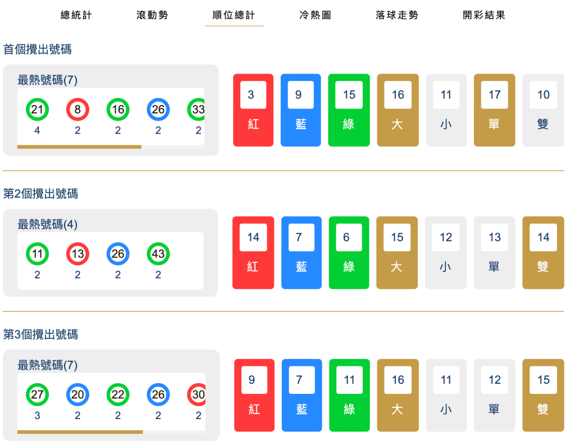Switch to the 開彩結果 tab
The height and width of the screenshot is (445, 575).
tap(485, 15)
